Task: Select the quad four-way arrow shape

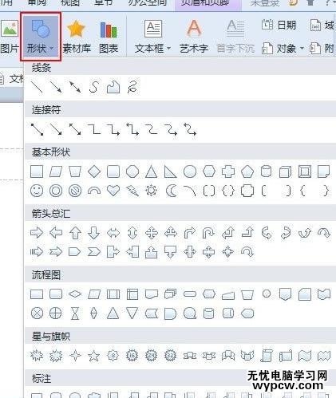Action: [152, 233]
